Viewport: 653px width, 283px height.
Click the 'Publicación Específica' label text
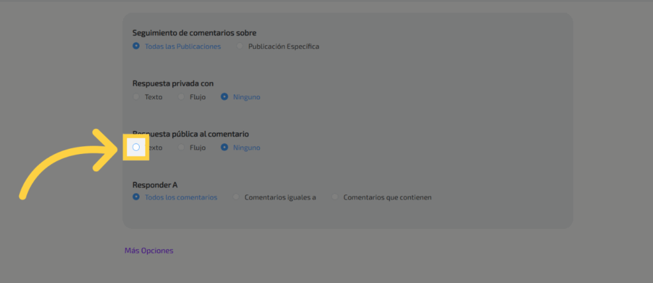point(283,46)
